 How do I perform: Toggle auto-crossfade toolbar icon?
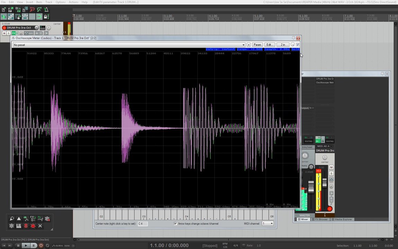click(x=3, y=17)
